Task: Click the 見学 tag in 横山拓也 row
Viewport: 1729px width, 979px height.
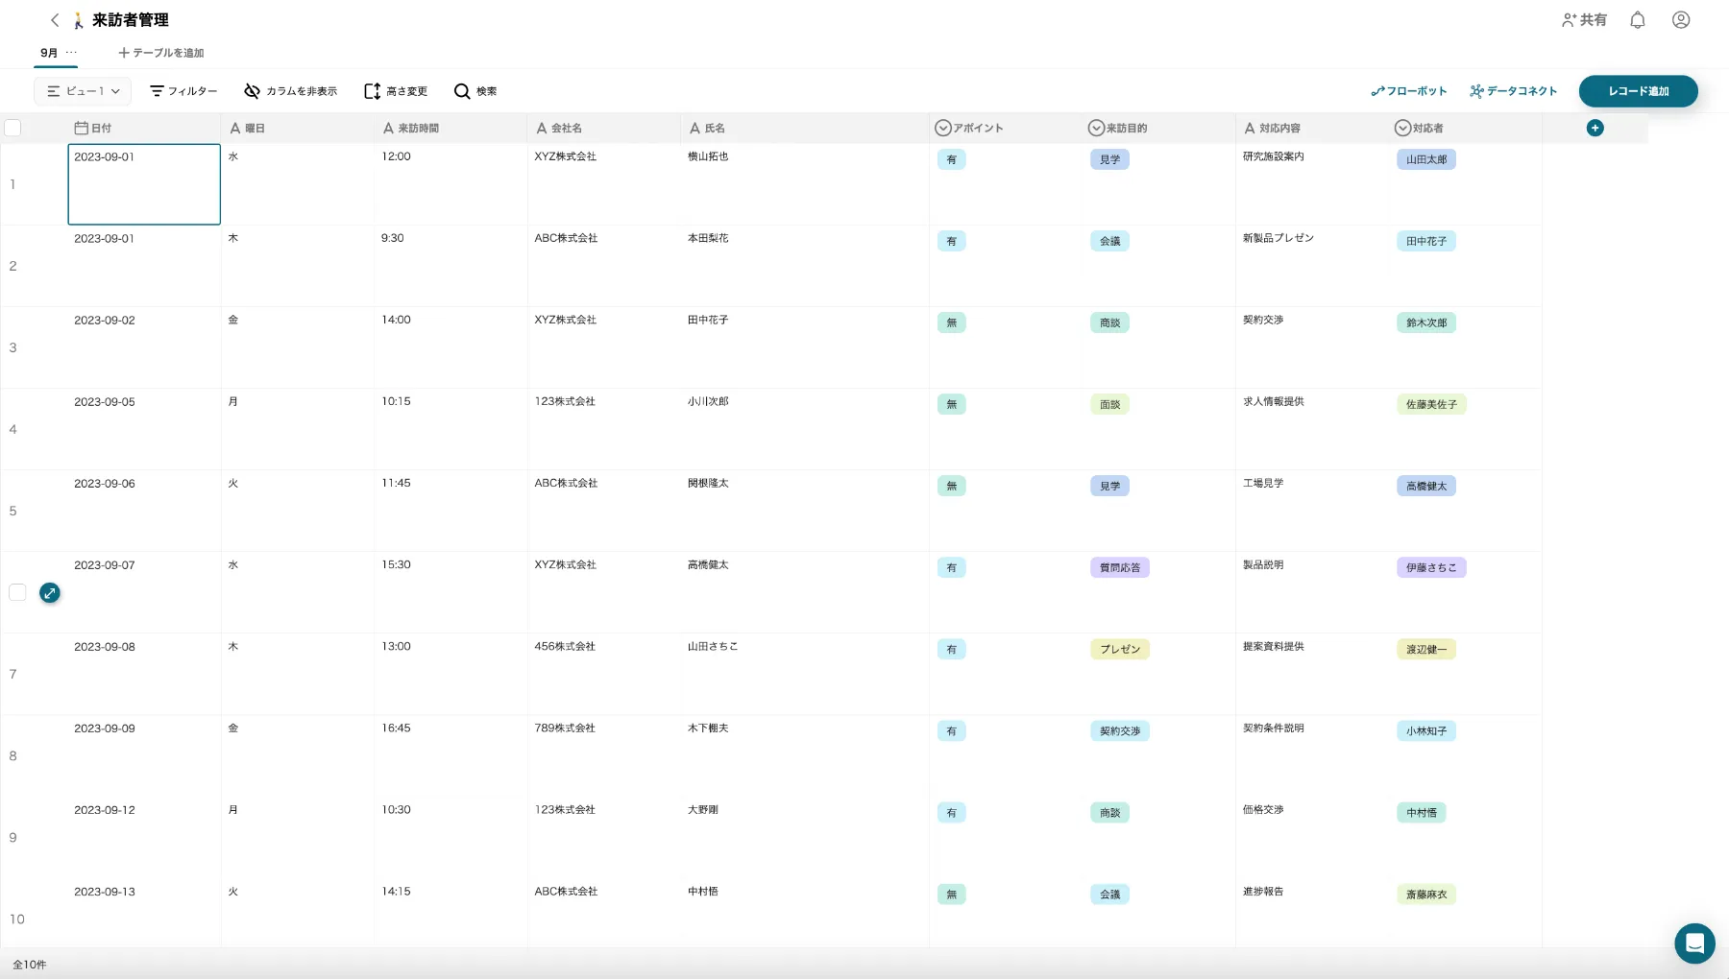Action: [1109, 159]
